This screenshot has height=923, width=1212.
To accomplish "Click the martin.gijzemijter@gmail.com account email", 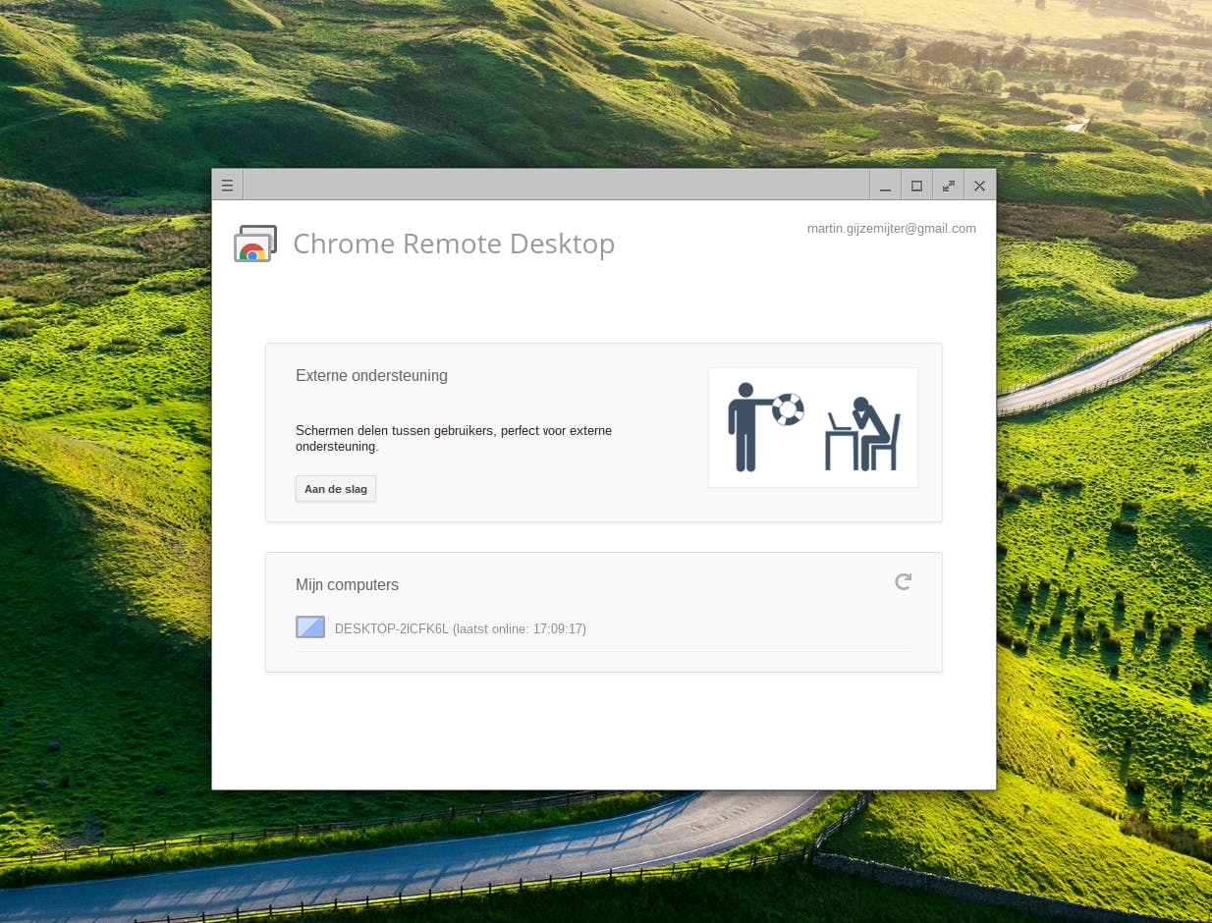I will 892,228.
